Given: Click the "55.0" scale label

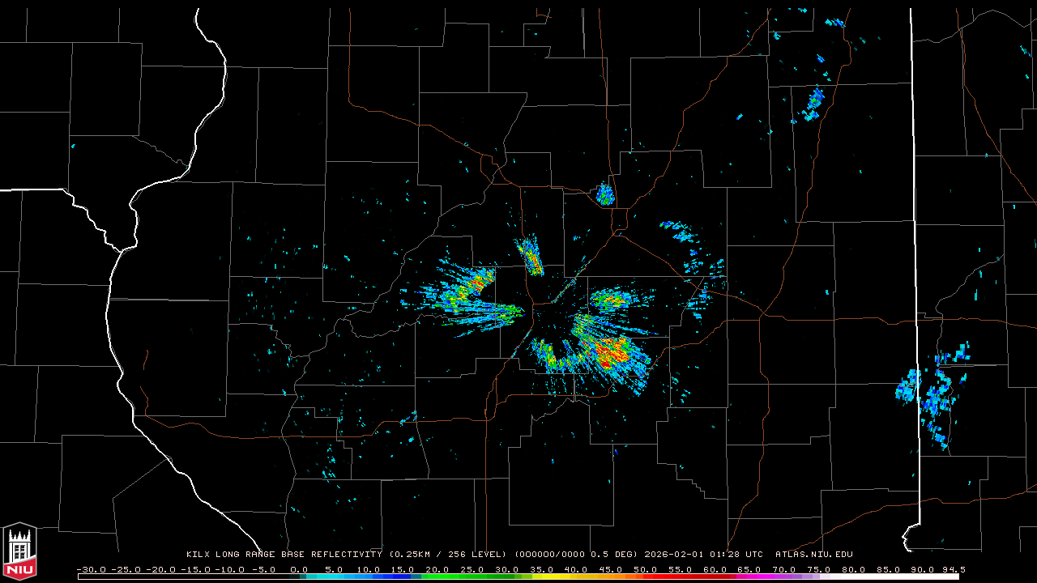Looking at the screenshot, I should [681, 569].
